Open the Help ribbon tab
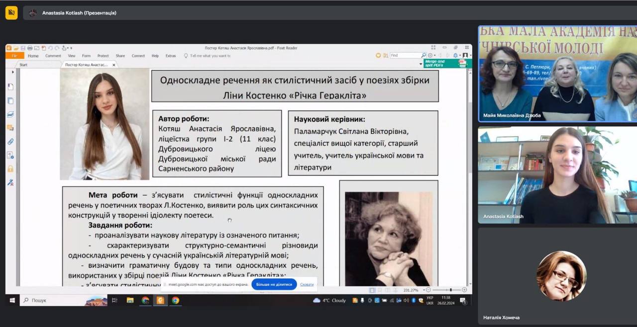 point(155,56)
